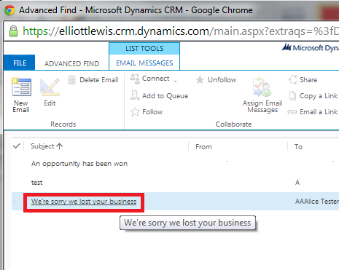The image size is (339, 270).
Task: Click the To column header
Action: pos(298,146)
